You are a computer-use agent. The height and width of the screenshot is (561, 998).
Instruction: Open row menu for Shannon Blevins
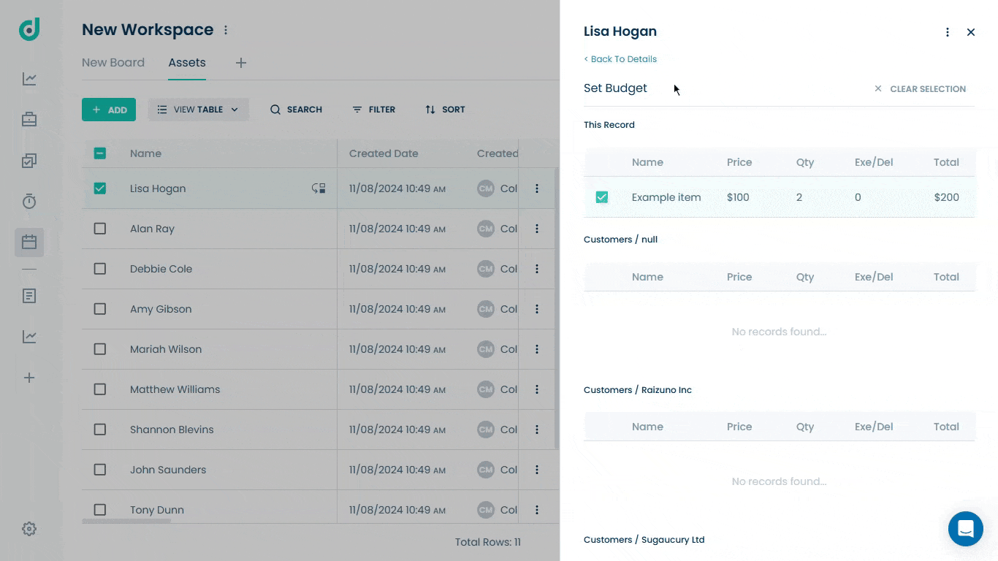tap(537, 430)
